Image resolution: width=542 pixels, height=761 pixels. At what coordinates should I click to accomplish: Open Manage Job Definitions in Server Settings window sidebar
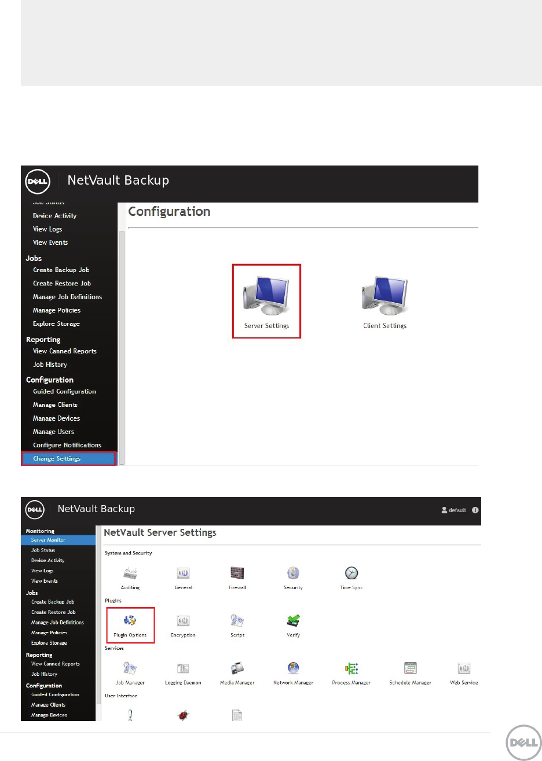click(x=57, y=623)
